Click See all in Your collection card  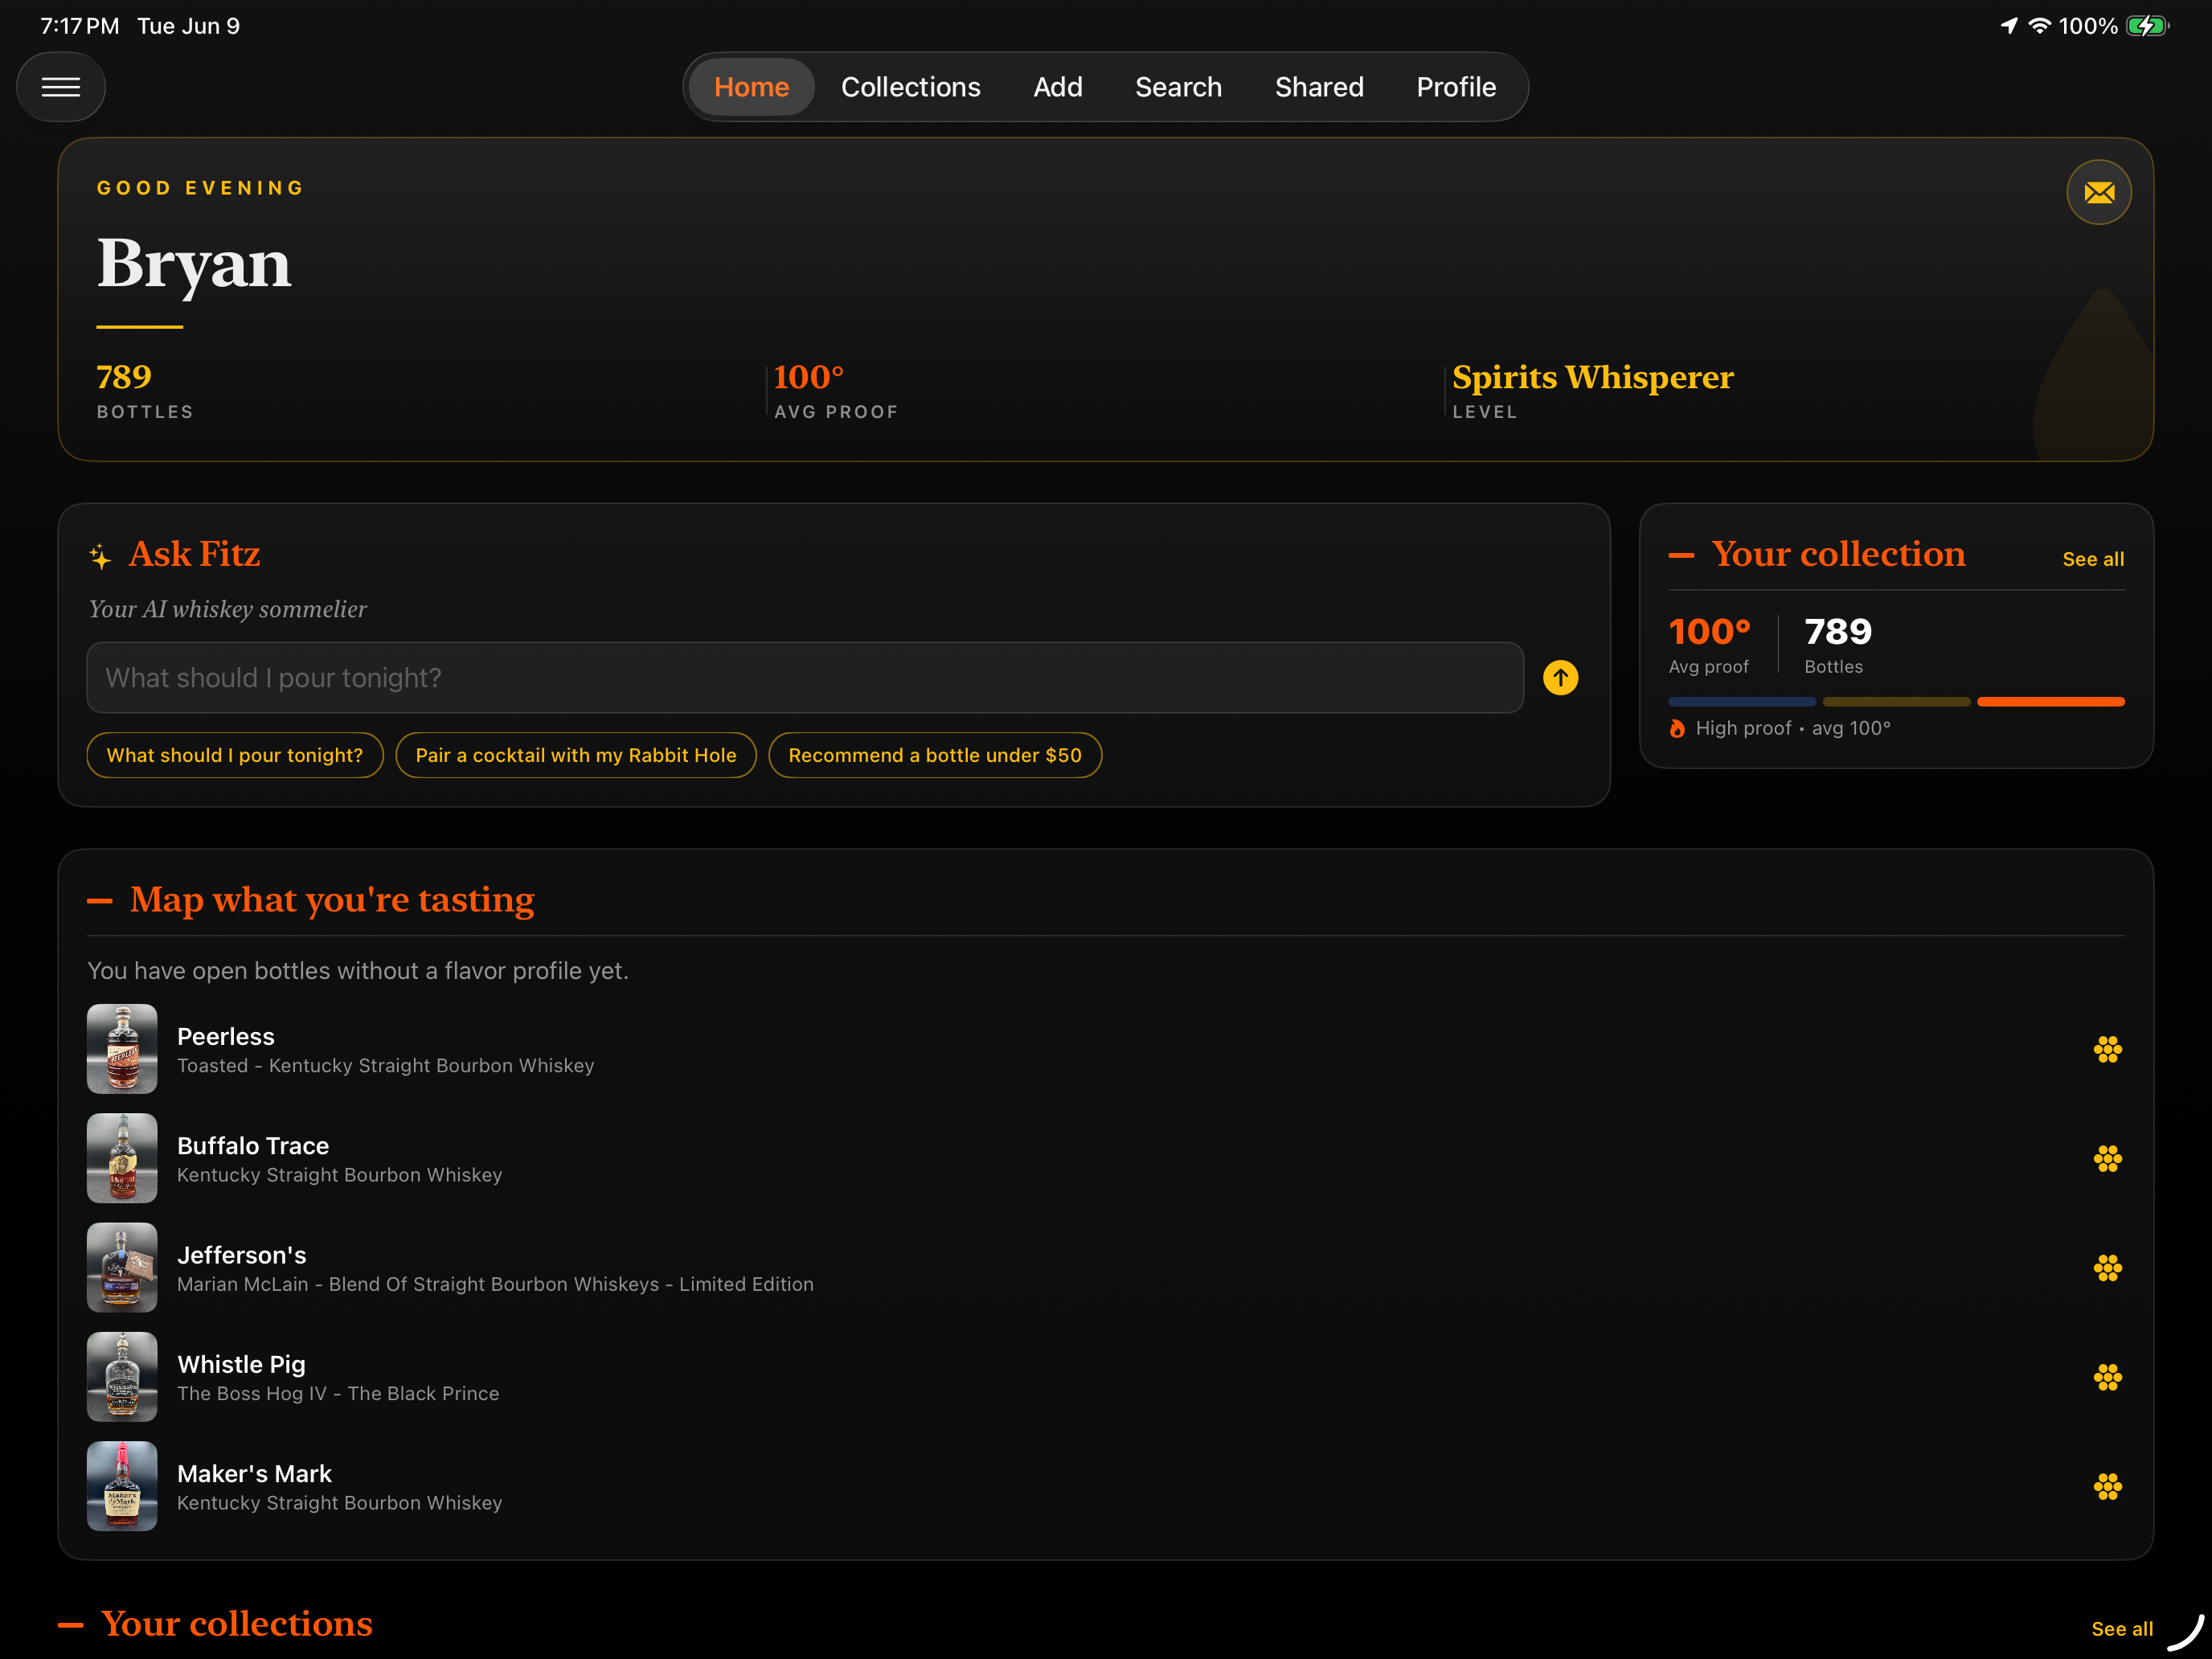[2093, 559]
